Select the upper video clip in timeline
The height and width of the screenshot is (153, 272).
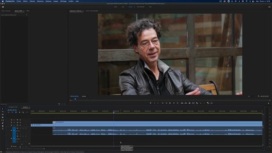tap(157, 122)
